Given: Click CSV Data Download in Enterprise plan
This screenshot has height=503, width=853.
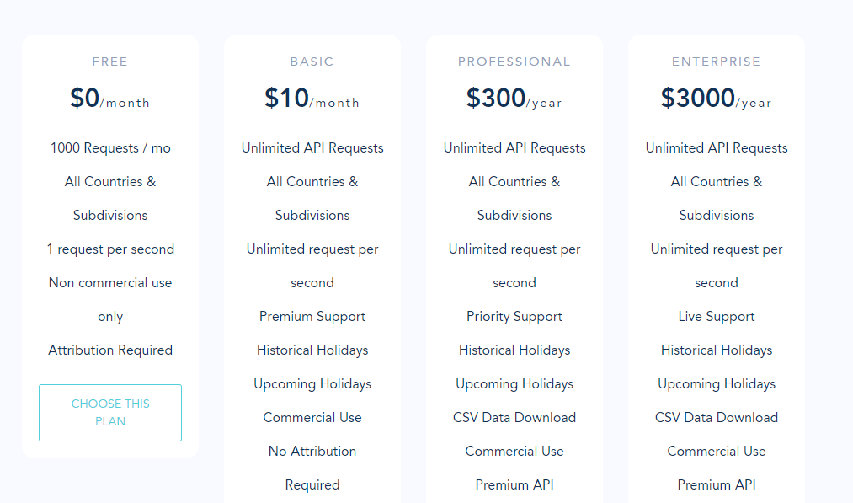Looking at the screenshot, I should tap(717, 418).
